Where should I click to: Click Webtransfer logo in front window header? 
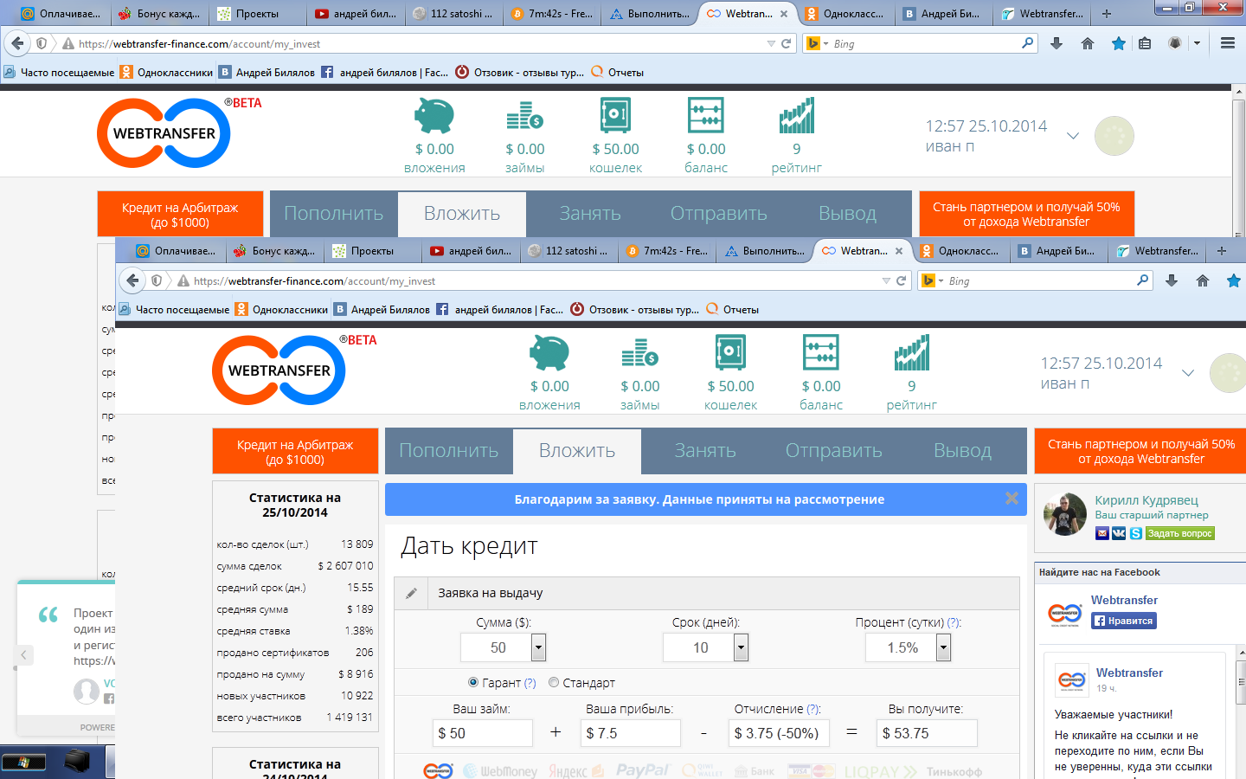279,370
